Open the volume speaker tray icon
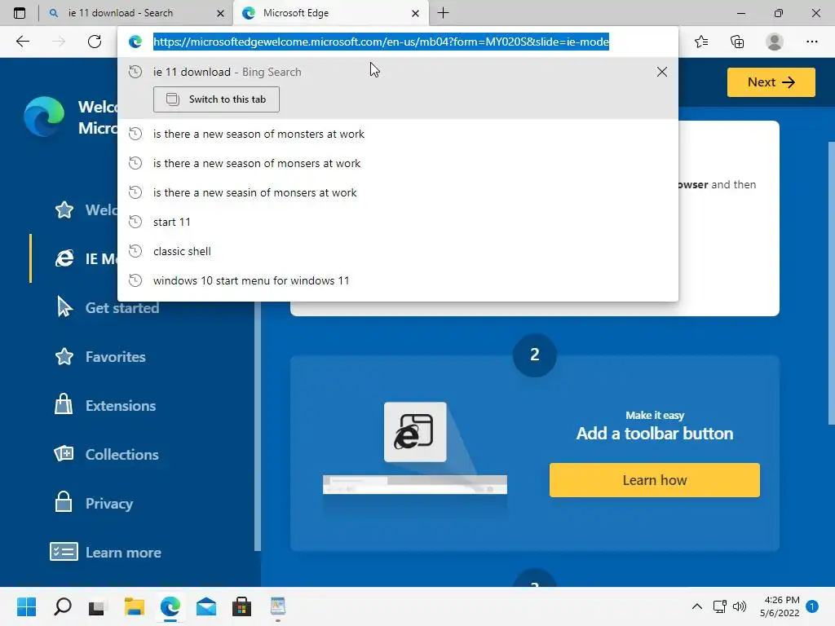This screenshot has width=835, height=626. click(739, 606)
